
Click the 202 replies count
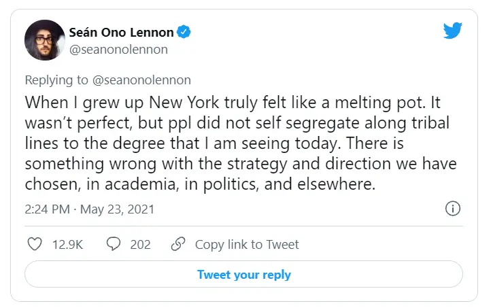click(x=140, y=245)
